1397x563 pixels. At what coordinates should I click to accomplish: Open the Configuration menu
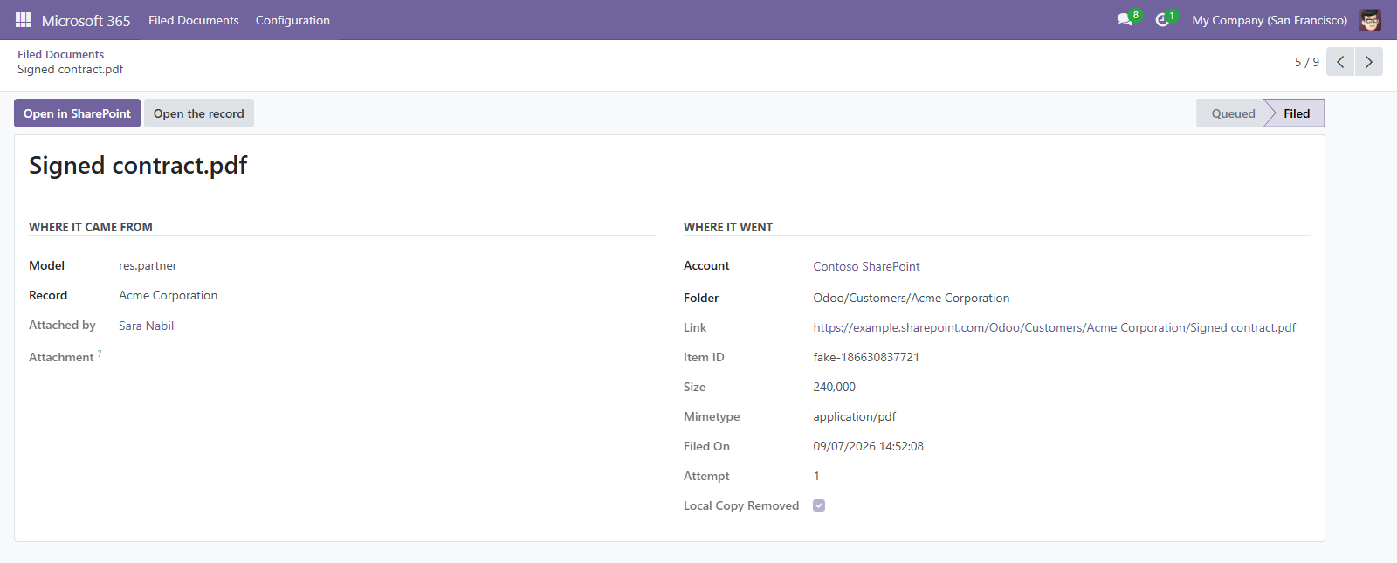[292, 20]
